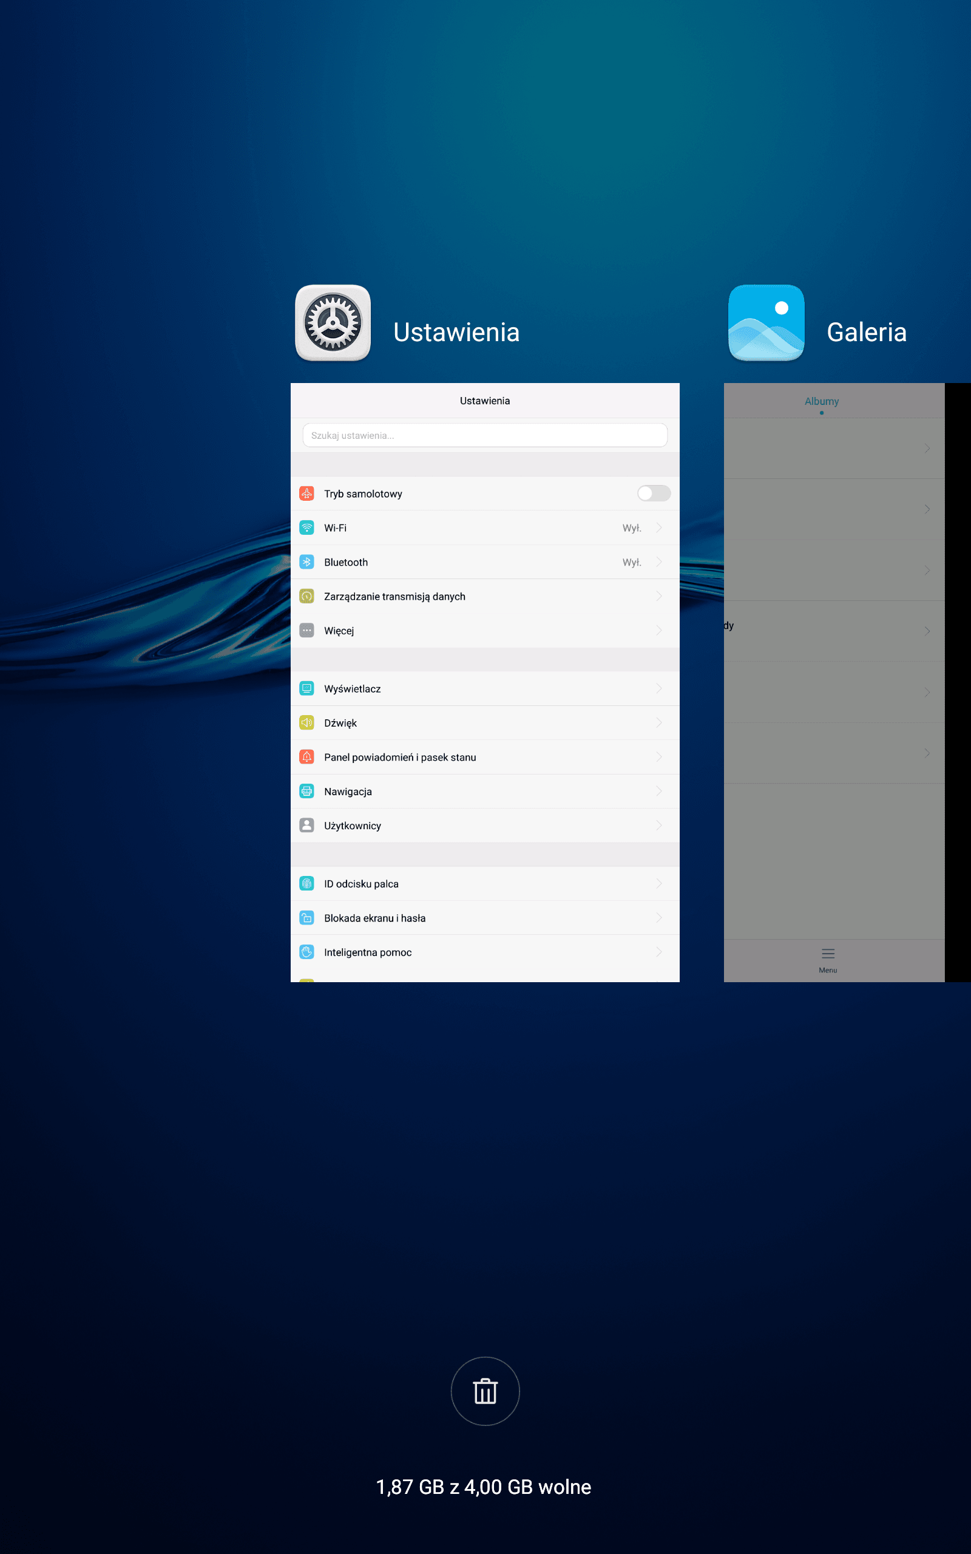Click the 1,87 GB z 4,00 GB wolne text
This screenshot has height=1554, width=971.
click(x=483, y=1487)
